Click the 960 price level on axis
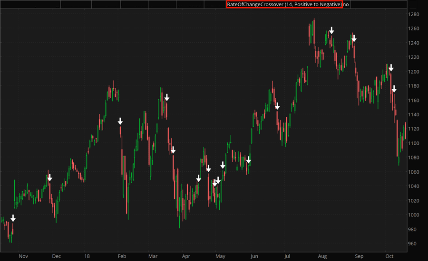428x261 pixels. tap(413, 243)
